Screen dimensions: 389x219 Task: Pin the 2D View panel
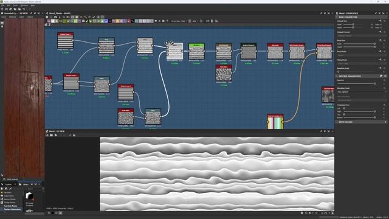pyautogui.click(x=321, y=131)
